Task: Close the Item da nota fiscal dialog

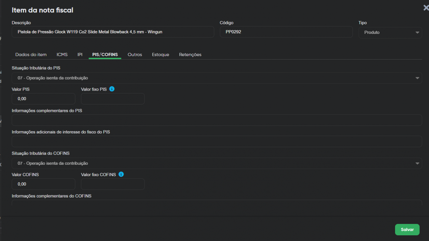Action: [425, 8]
